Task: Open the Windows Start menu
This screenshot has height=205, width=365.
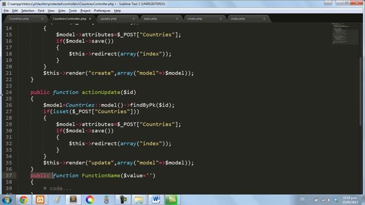Action: [7, 200]
